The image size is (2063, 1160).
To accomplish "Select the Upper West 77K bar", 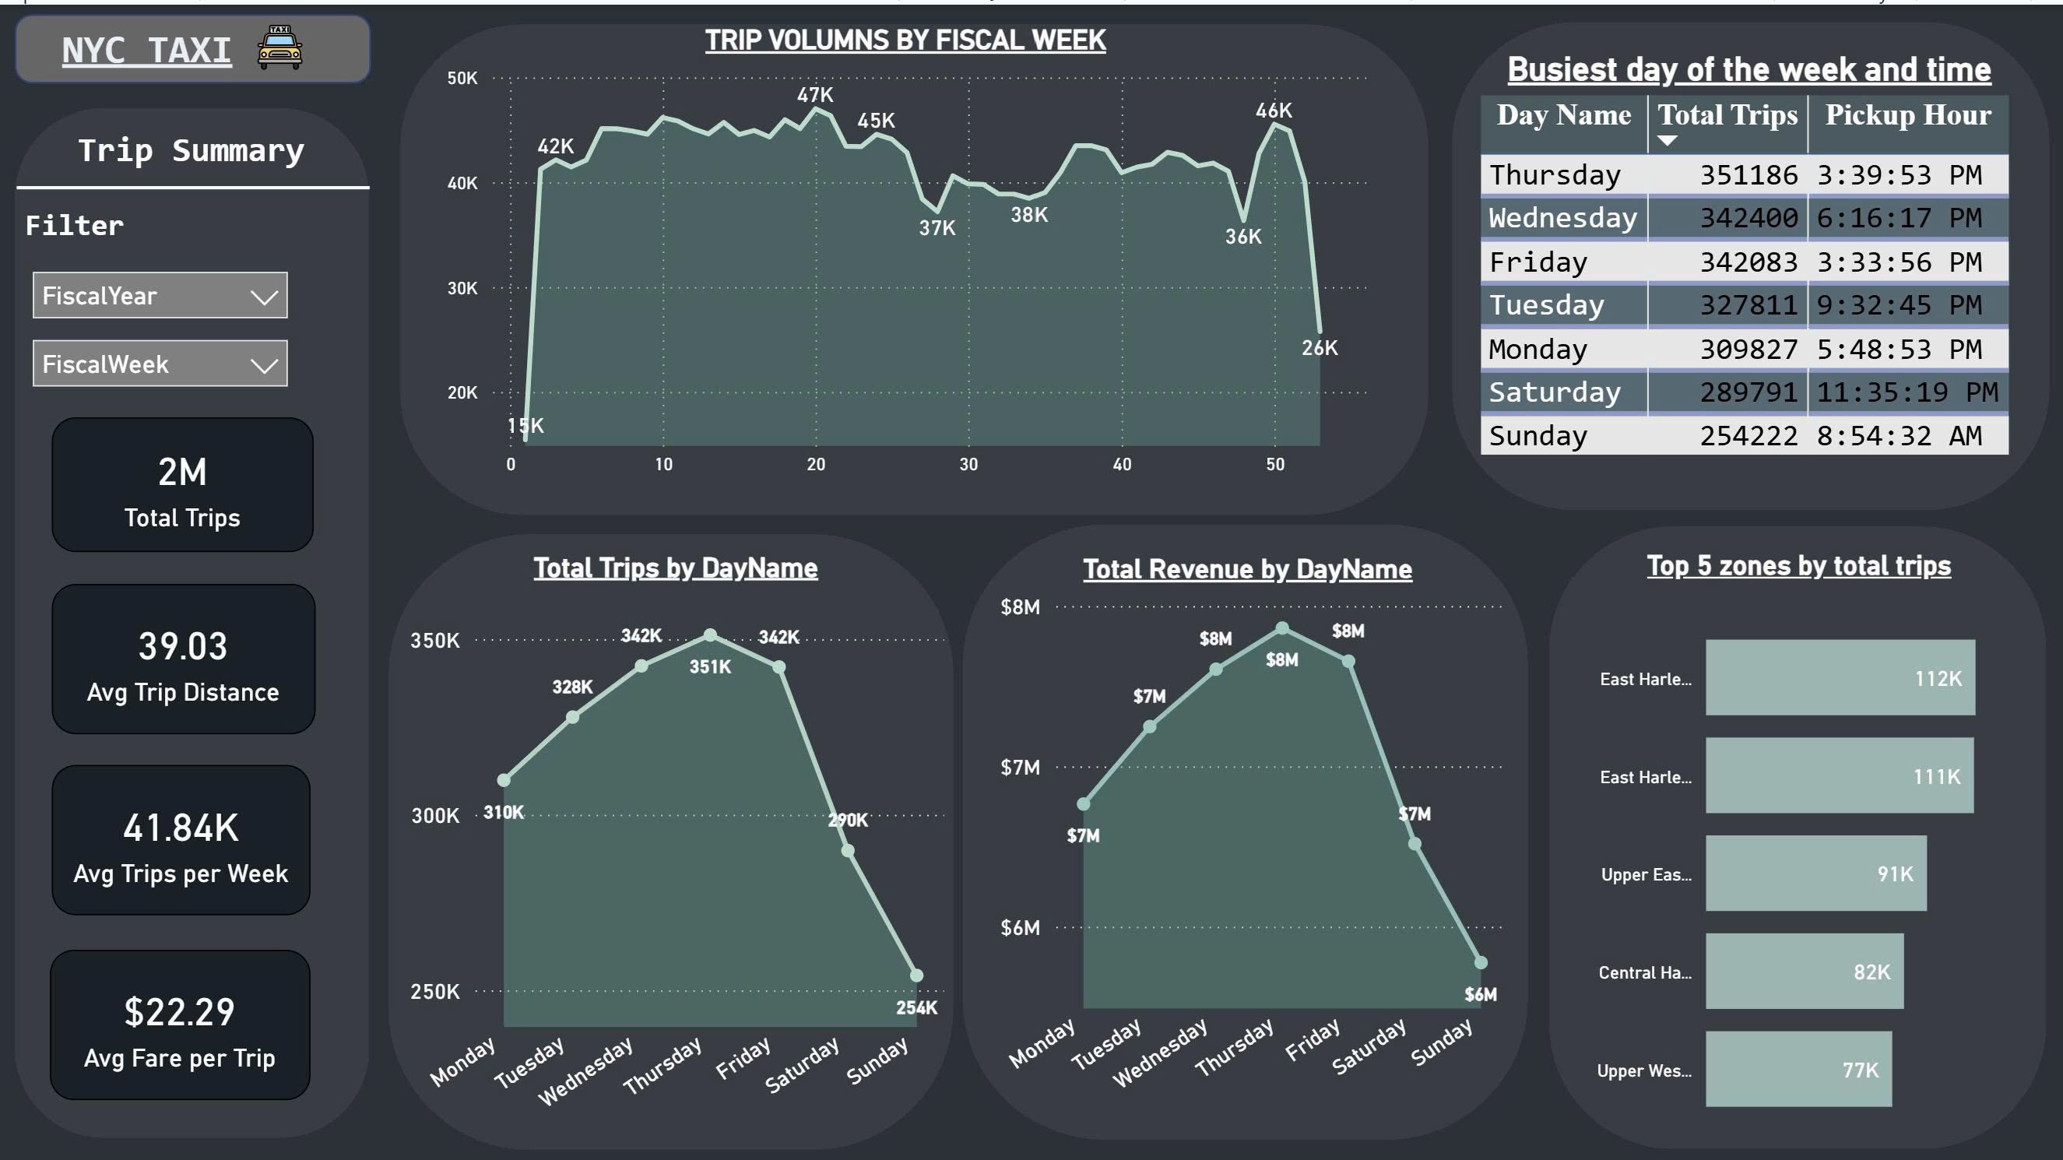I will tap(1798, 1069).
